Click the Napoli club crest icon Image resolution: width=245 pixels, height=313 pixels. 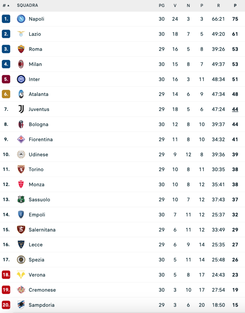(x=21, y=19)
